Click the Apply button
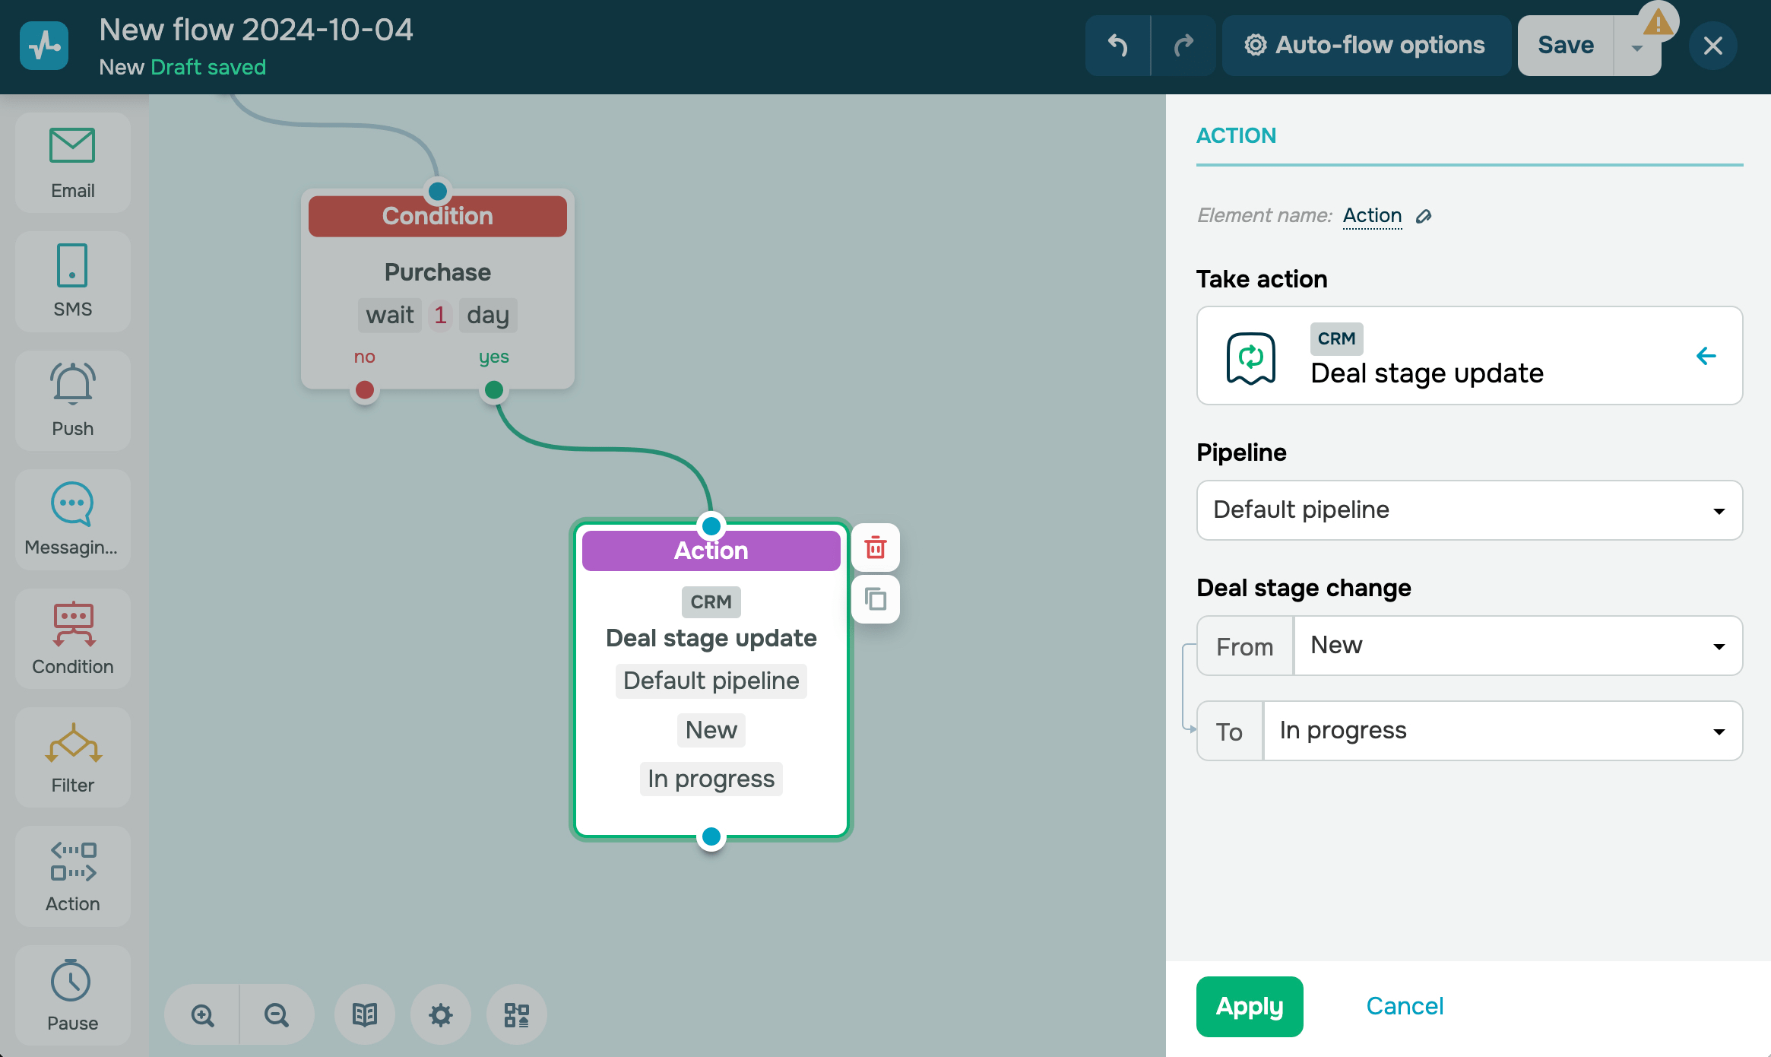1771x1057 pixels. click(1249, 1006)
